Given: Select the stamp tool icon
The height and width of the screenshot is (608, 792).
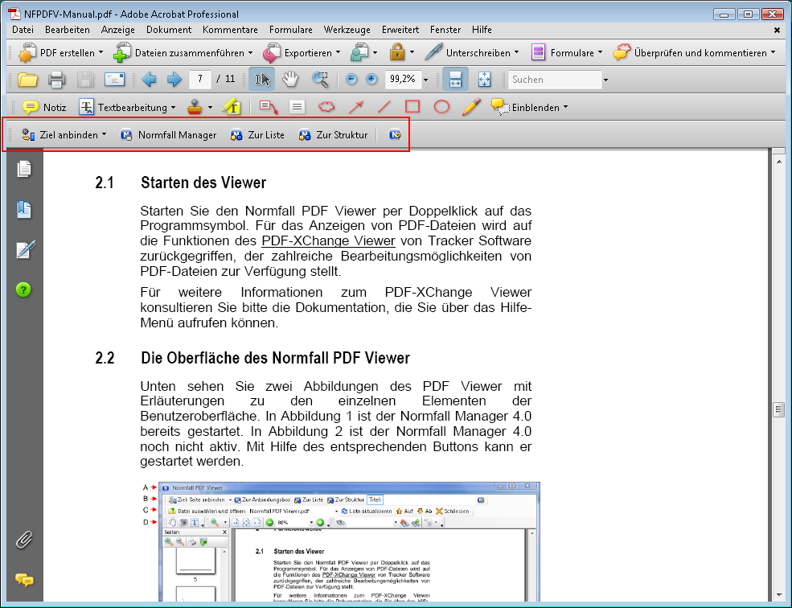Looking at the screenshot, I should coord(195,107).
